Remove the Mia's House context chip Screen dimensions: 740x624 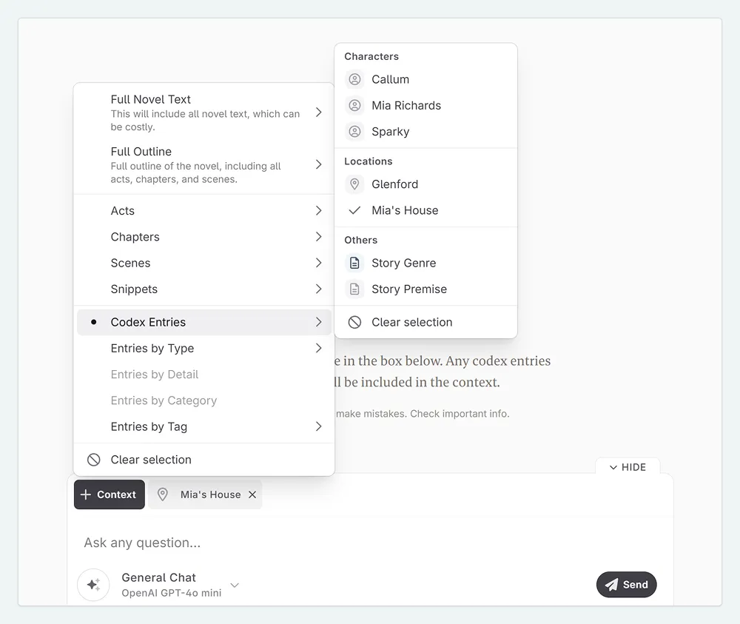(x=252, y=494)
